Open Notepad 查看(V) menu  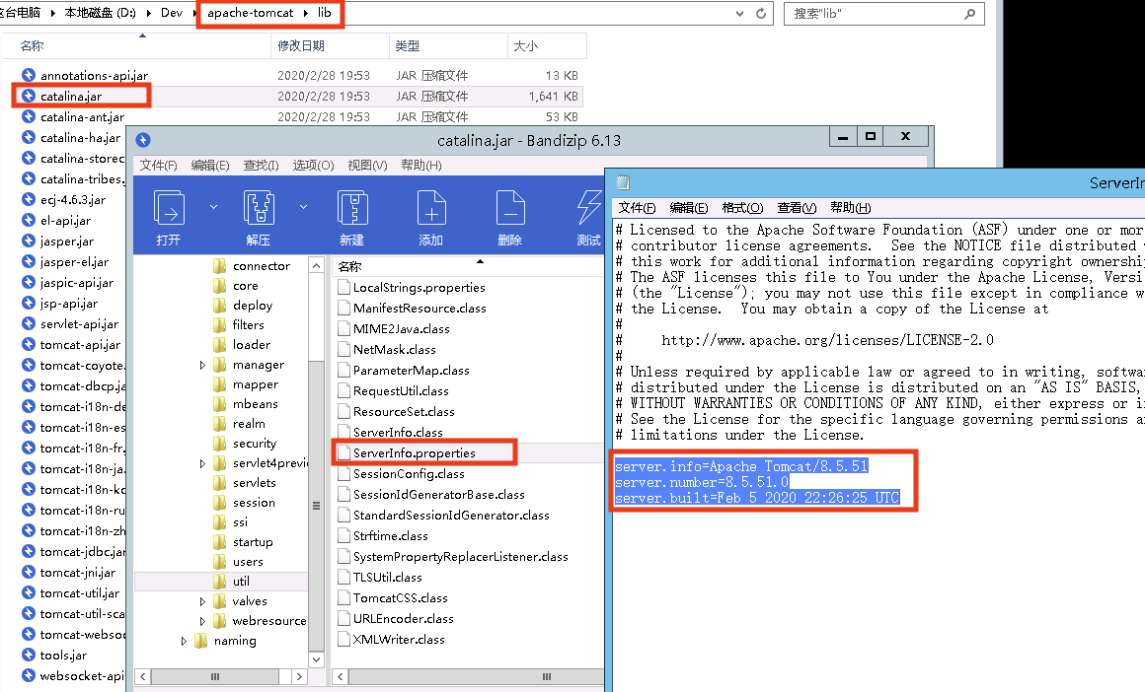click(797, 208)
